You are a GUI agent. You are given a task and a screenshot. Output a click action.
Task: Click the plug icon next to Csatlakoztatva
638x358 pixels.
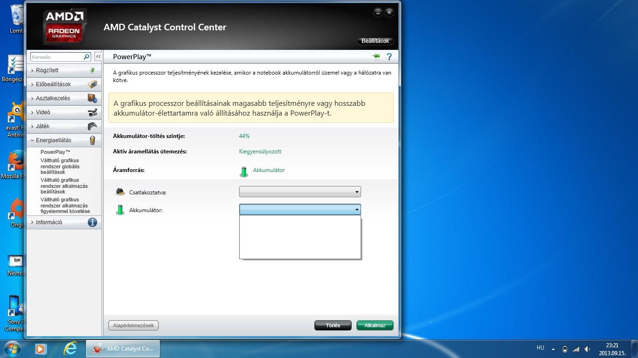click(120, 192)
